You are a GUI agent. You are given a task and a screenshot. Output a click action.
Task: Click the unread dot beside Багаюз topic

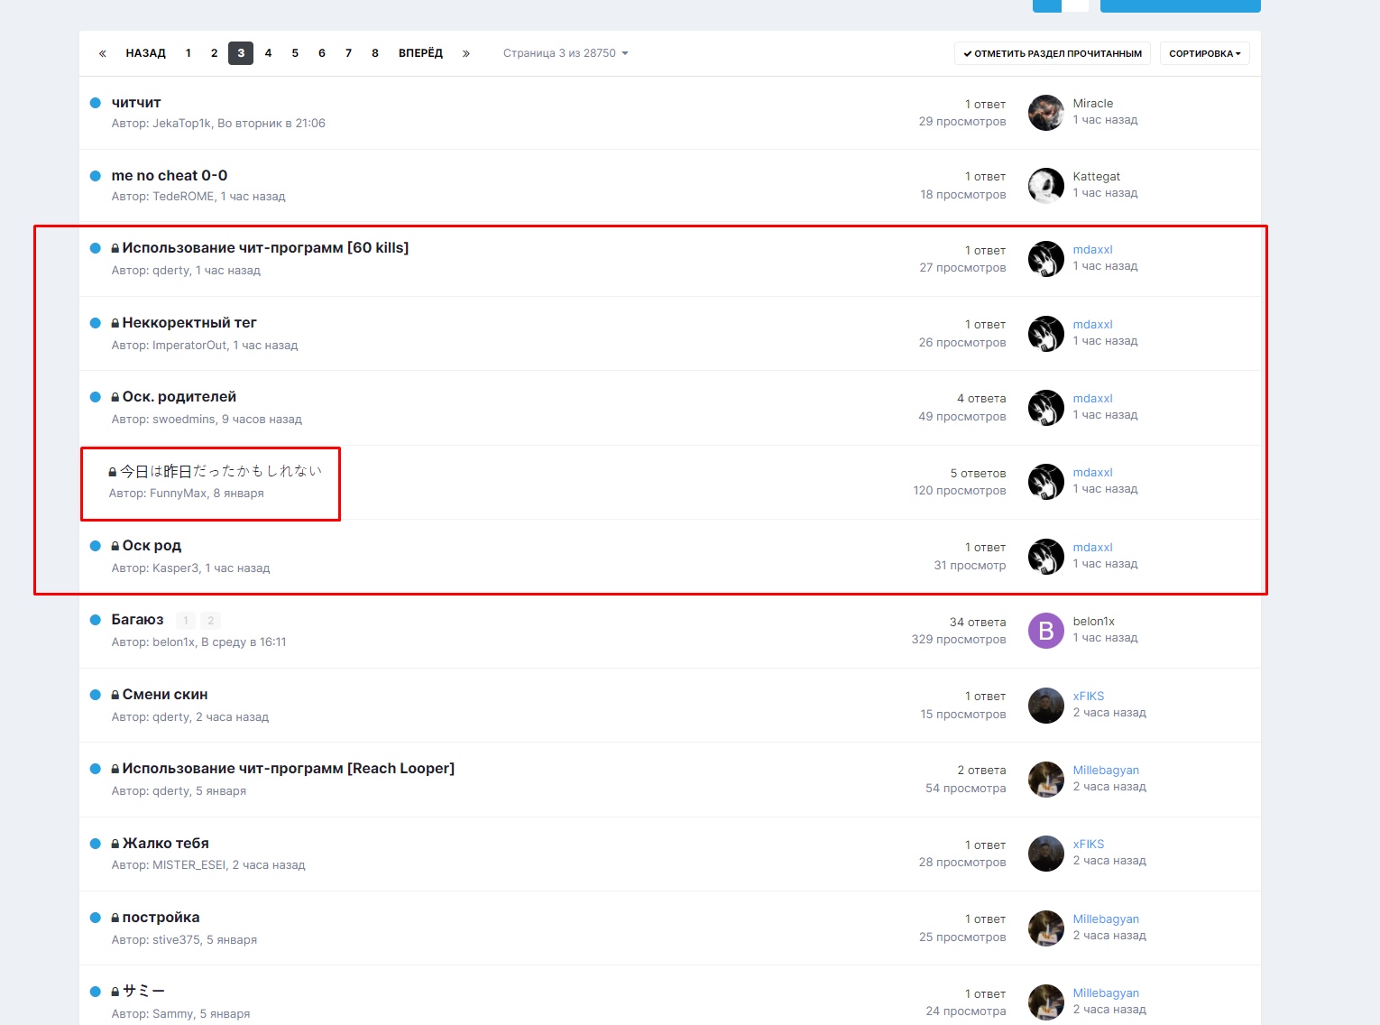coord(96,620)
